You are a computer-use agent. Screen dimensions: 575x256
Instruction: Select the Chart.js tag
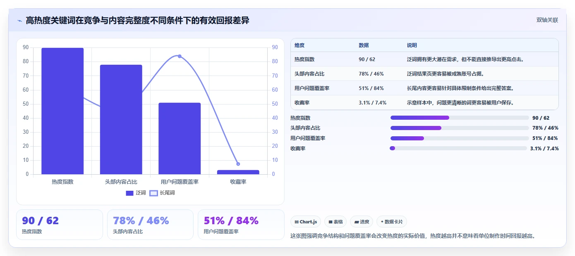[306, 222]
